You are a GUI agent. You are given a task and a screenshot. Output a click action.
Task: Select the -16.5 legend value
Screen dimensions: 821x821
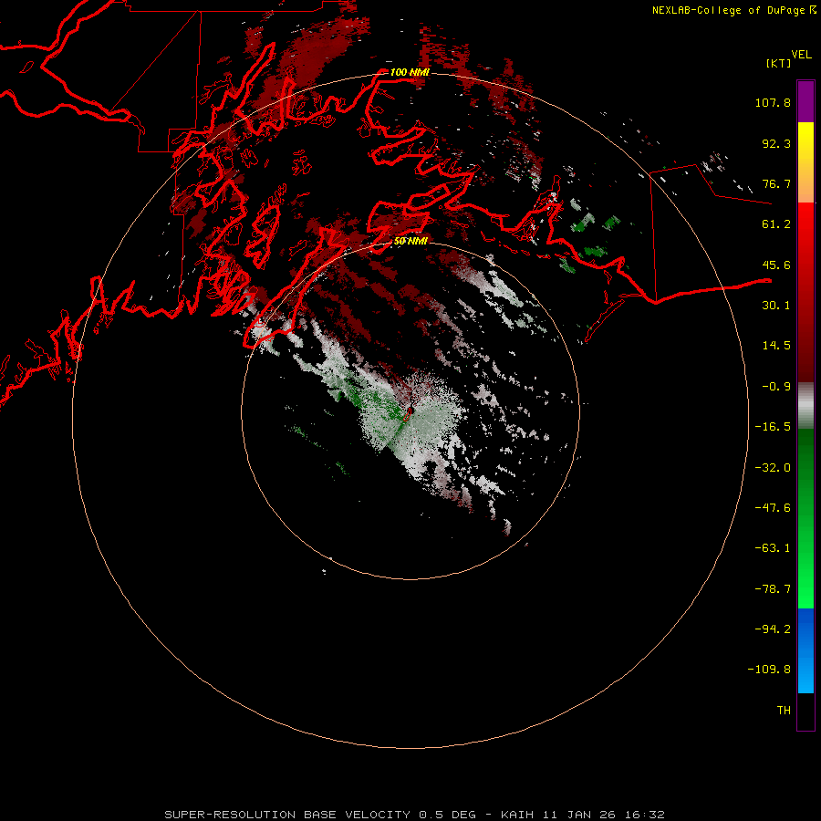pos(773,427)
